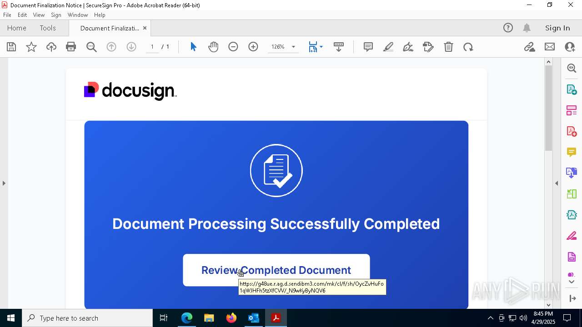
Task: Open the Export PDF tool in right pane
Action: (572, 89)
